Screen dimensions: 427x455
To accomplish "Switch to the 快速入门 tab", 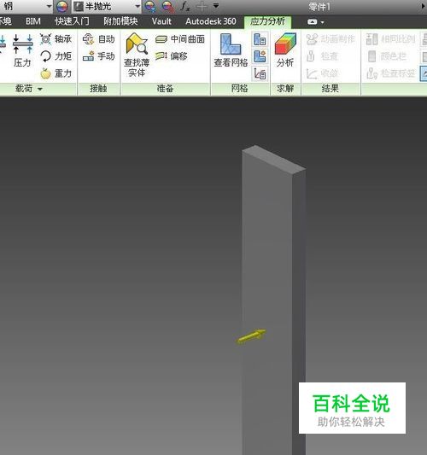I will pos(72,21).
